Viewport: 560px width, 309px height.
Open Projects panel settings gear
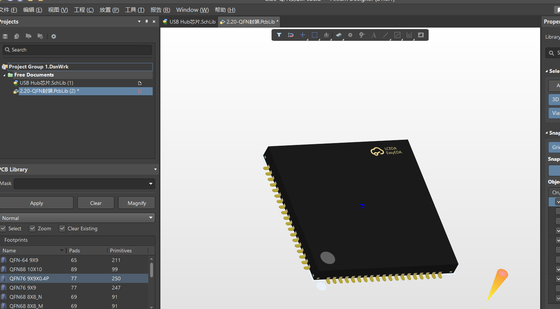click(x=54, y=36)
